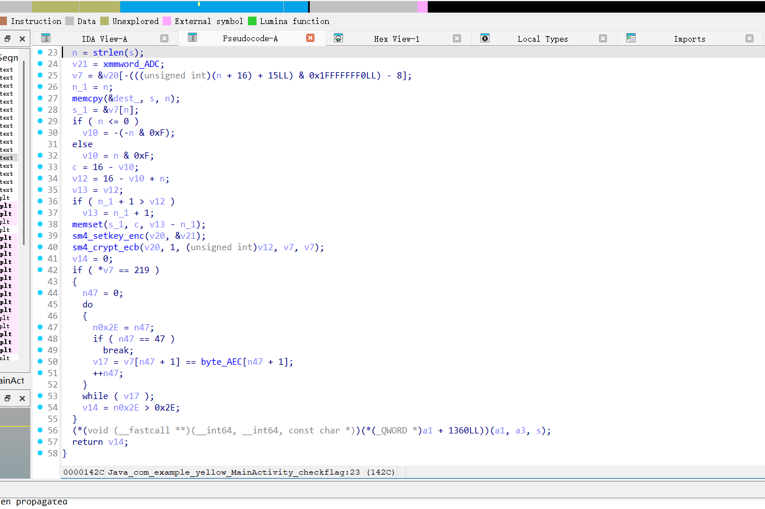This screenshot has height=509, width=765.
Task: Click the 0x2E constant on line 54
Action: coord(164,408)
